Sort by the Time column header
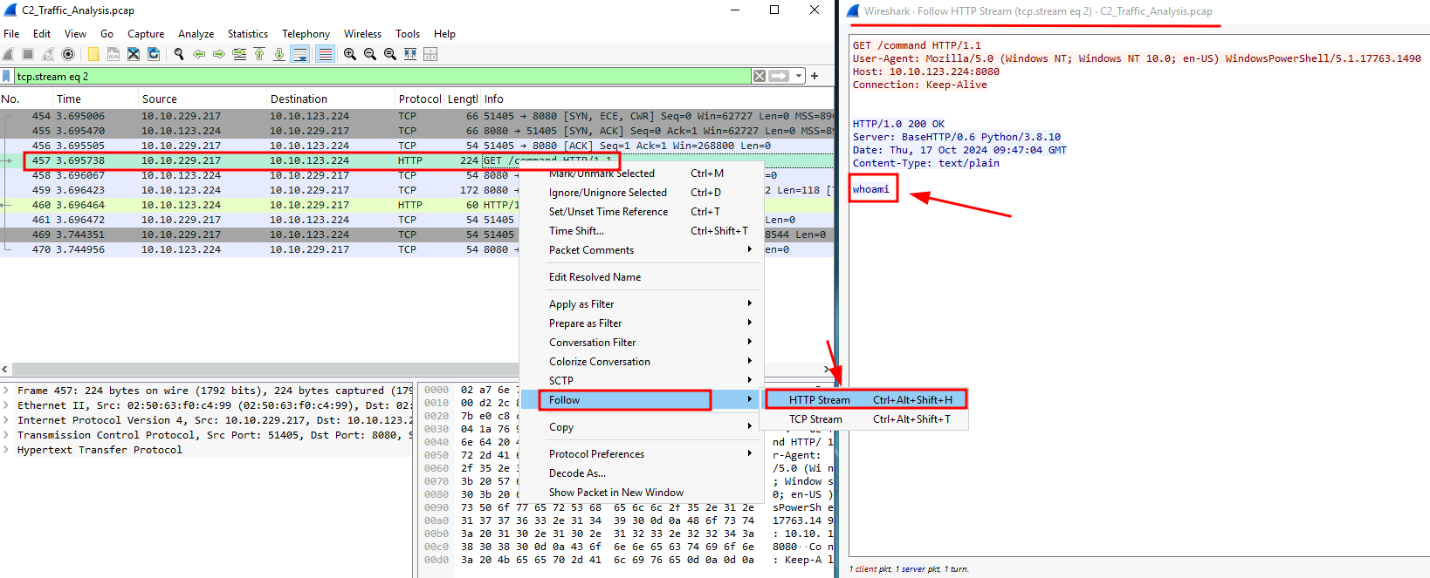 click(95, 99)
